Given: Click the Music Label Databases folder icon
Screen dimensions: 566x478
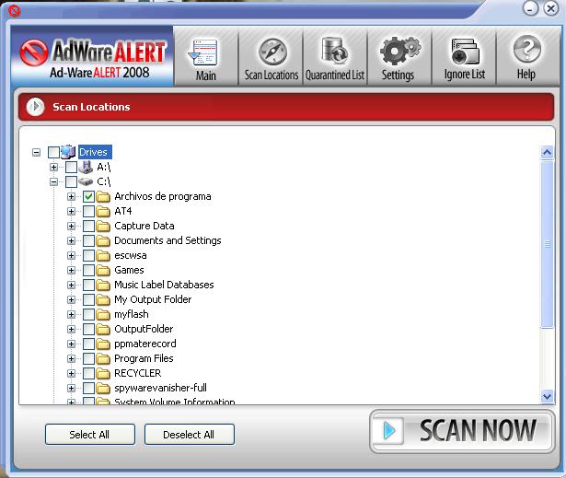Looking at the screenshot, I should tap(103, 286).
